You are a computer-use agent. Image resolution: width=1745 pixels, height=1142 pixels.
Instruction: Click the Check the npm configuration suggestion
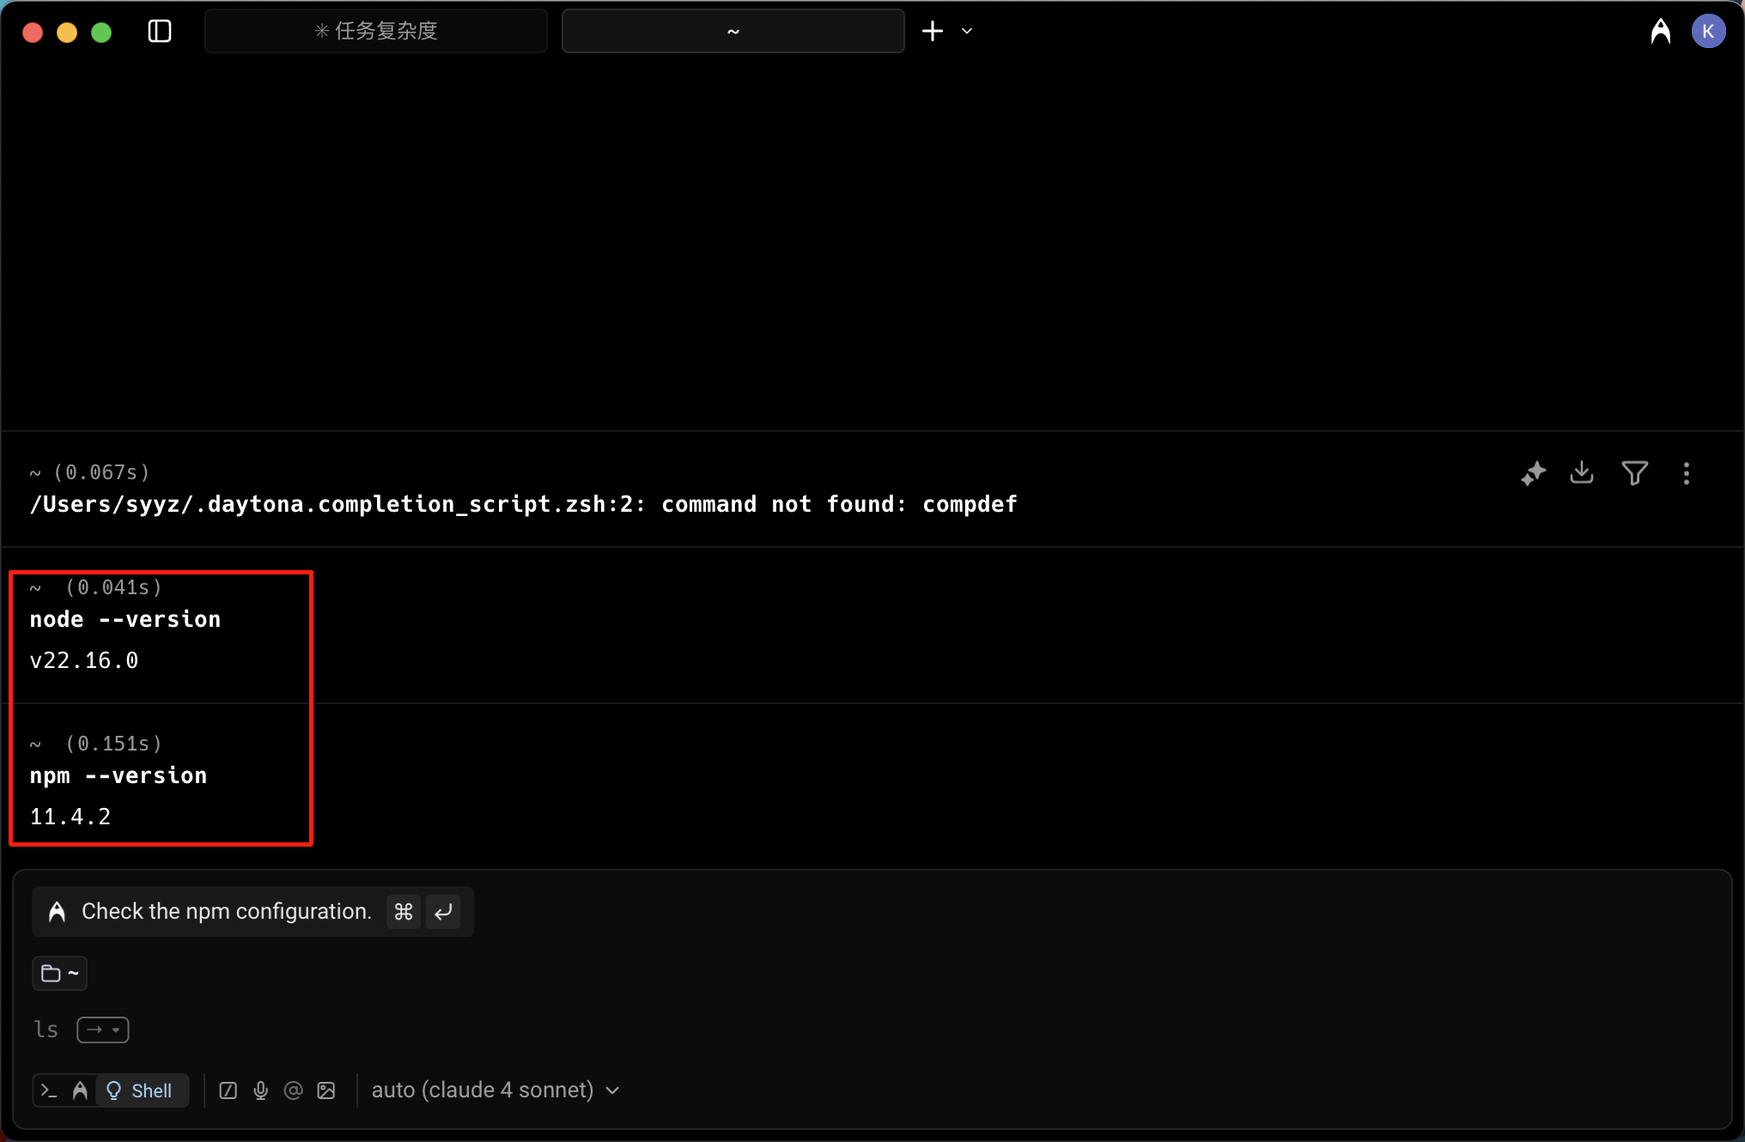point(227,911)
